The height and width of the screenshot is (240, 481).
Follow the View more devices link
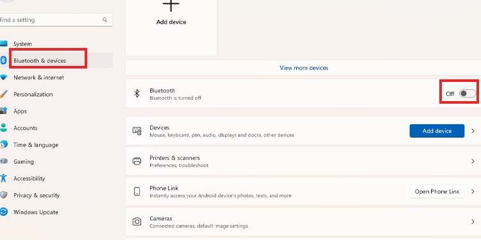pos(304,68)
